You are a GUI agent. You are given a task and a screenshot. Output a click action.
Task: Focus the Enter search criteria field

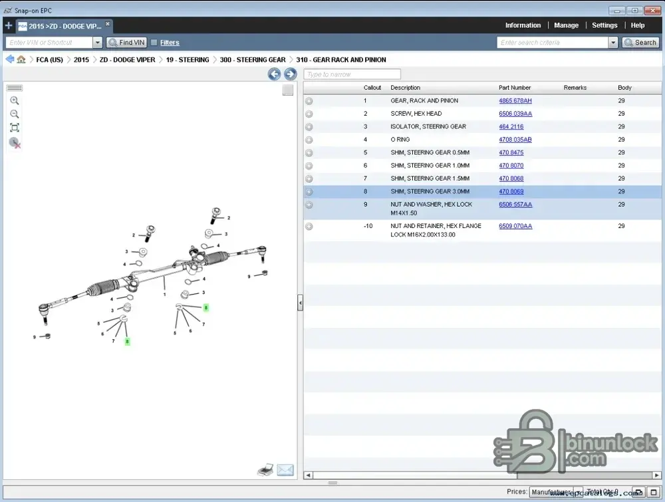[553, 43]
